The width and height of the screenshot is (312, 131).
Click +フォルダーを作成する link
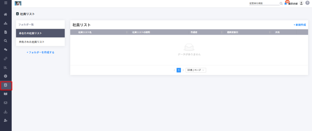tap(41, 52)
